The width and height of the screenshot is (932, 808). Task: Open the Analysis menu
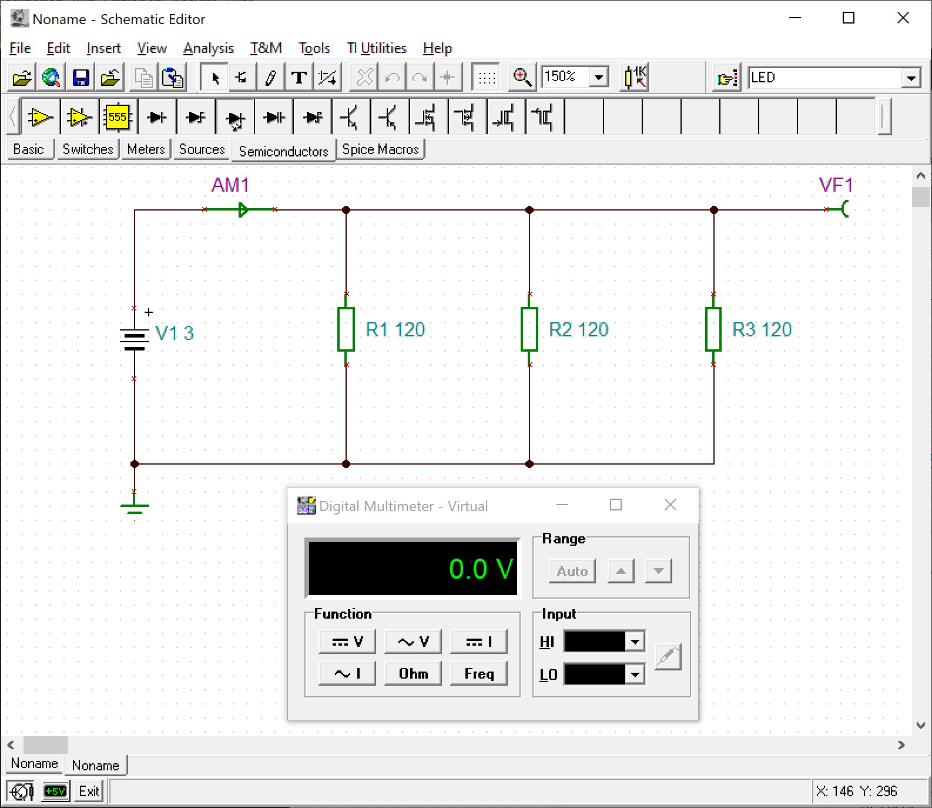click(208, 48)
